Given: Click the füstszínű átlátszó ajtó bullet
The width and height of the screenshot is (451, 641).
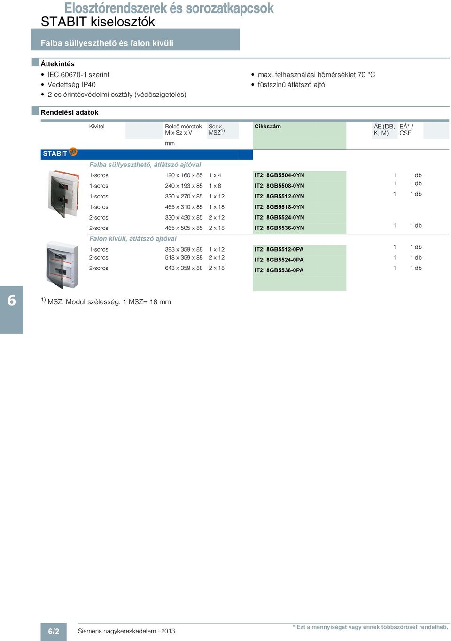Looking at the screenshot, I should click(291, 85).
